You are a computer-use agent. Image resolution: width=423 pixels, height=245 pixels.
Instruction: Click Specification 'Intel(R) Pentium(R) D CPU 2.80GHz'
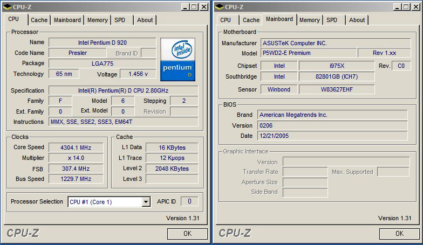(123, 90)
